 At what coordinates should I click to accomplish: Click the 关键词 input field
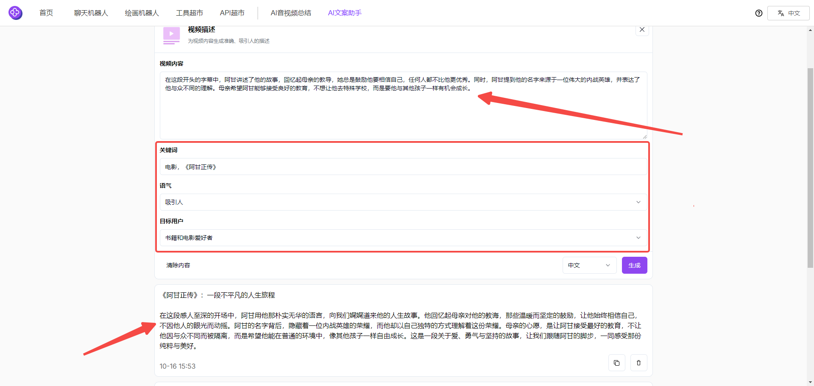403,167
